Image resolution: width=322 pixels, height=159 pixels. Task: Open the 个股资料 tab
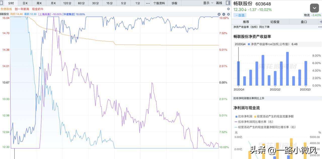tap(159, 3)
